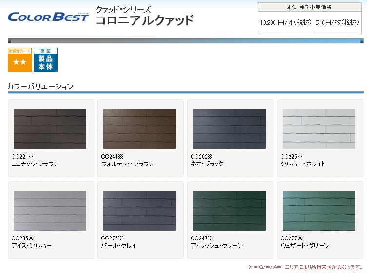Click the CC241※ product code
Image resolution: width=367 pixels, height=274 pixels.
112,156
